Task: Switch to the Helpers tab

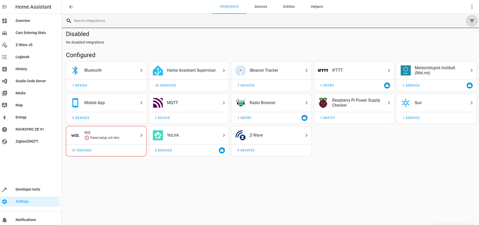Action: point(317,7)
